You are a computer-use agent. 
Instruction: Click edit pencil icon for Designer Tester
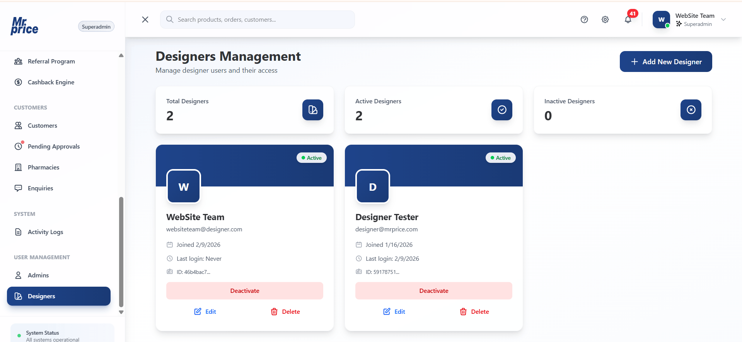387,311
